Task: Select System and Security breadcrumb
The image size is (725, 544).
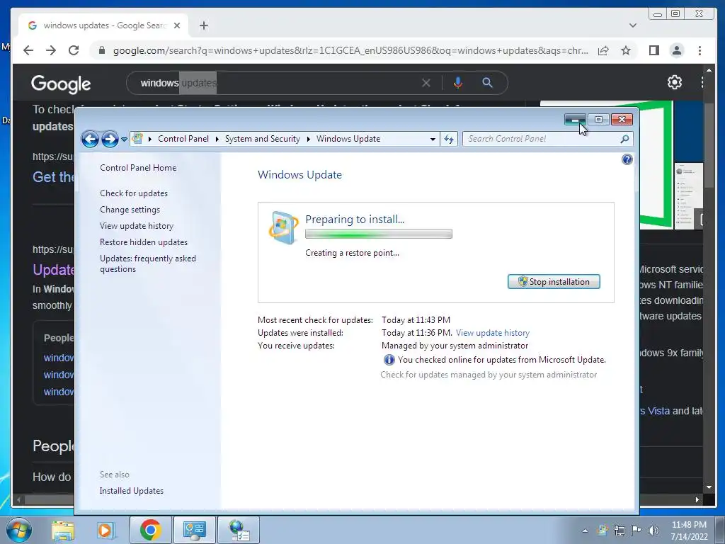Action: [x=262, y=139]
